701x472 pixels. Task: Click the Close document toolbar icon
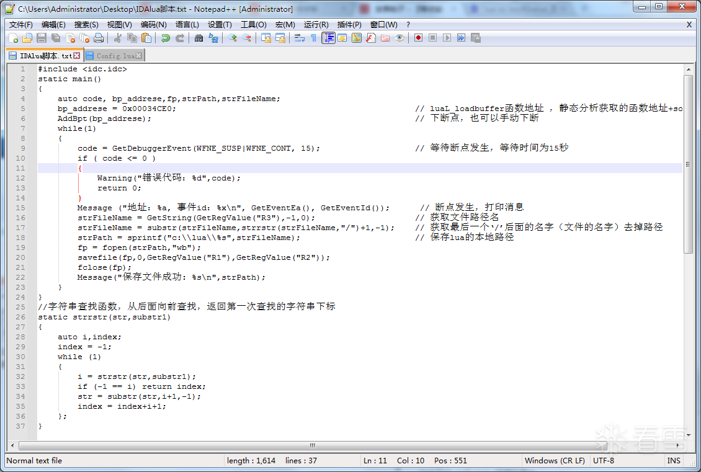coord(70,38)
